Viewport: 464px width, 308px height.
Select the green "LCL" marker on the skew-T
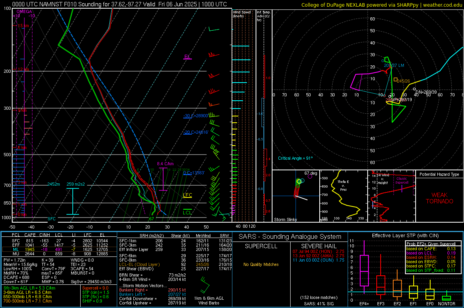(187, 212)
